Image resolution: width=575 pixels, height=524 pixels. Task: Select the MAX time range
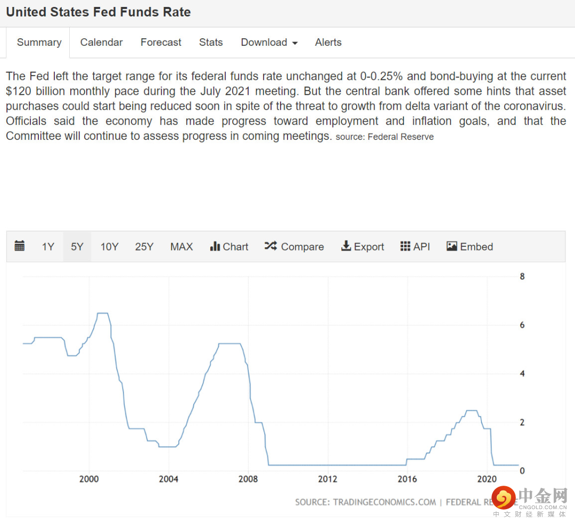coord(182,247)
